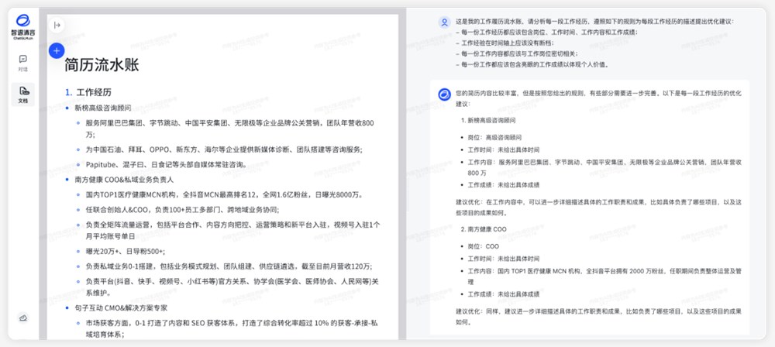The width and height of the screenshot is (775, 347).
Task: Click the reply line 岗位：COO
Action: [x=483, y=246]
